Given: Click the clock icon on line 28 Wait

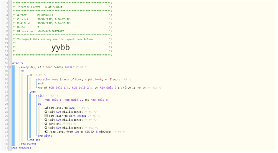Looking at the screenshot, I should click(46, 112).
